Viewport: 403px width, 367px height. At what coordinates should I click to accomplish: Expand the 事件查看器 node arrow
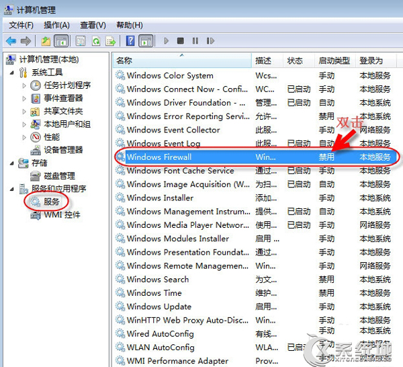[x=24, y=99]
